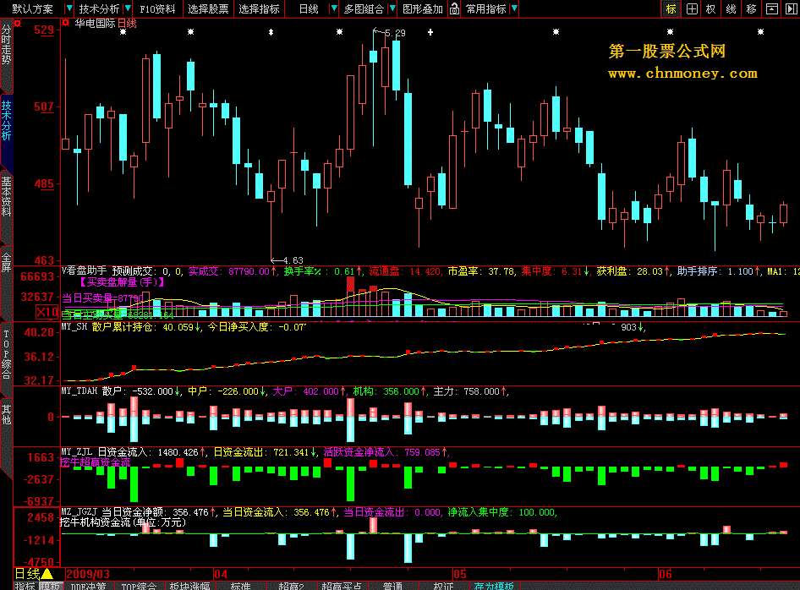Click the yellow triangle beside 日线
This screenshot has height=590, width=800.
tap(47, 574)
